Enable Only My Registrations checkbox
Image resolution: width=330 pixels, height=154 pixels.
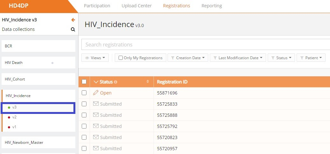(x=121, y=58)
